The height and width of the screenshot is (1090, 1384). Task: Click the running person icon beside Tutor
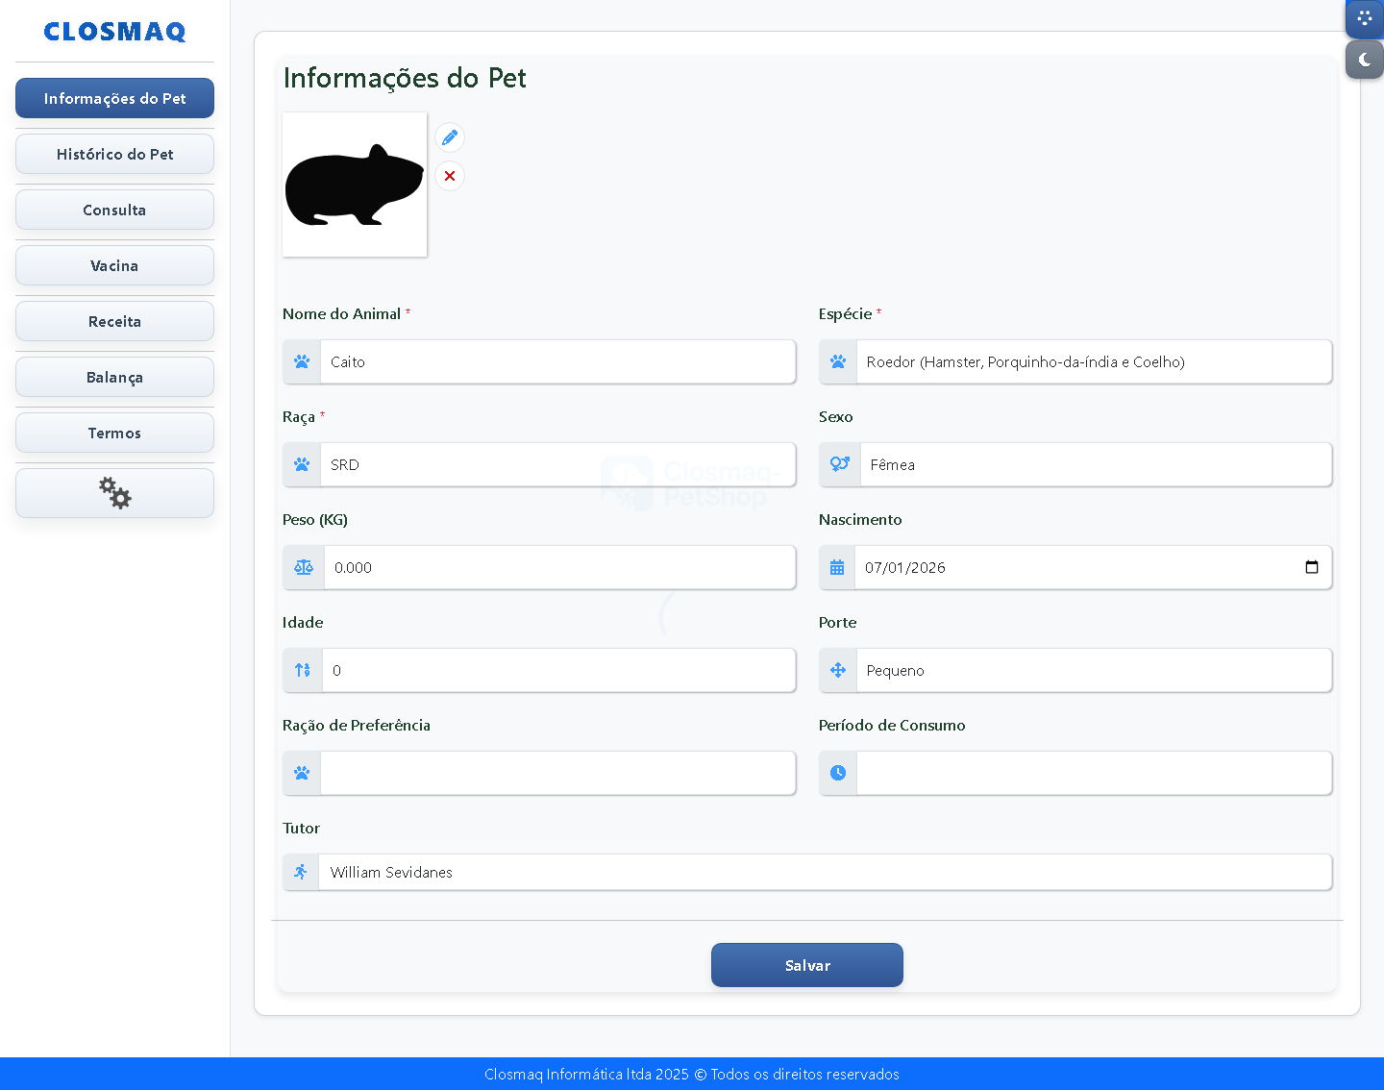point(301,872)
